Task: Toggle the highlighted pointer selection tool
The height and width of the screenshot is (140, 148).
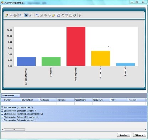Action: tap(26, 15)
